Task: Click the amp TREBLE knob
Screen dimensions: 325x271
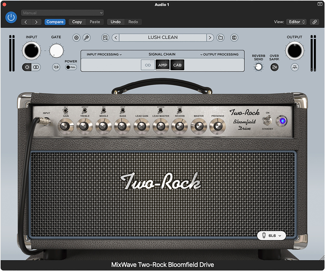Action: [84, 126]
